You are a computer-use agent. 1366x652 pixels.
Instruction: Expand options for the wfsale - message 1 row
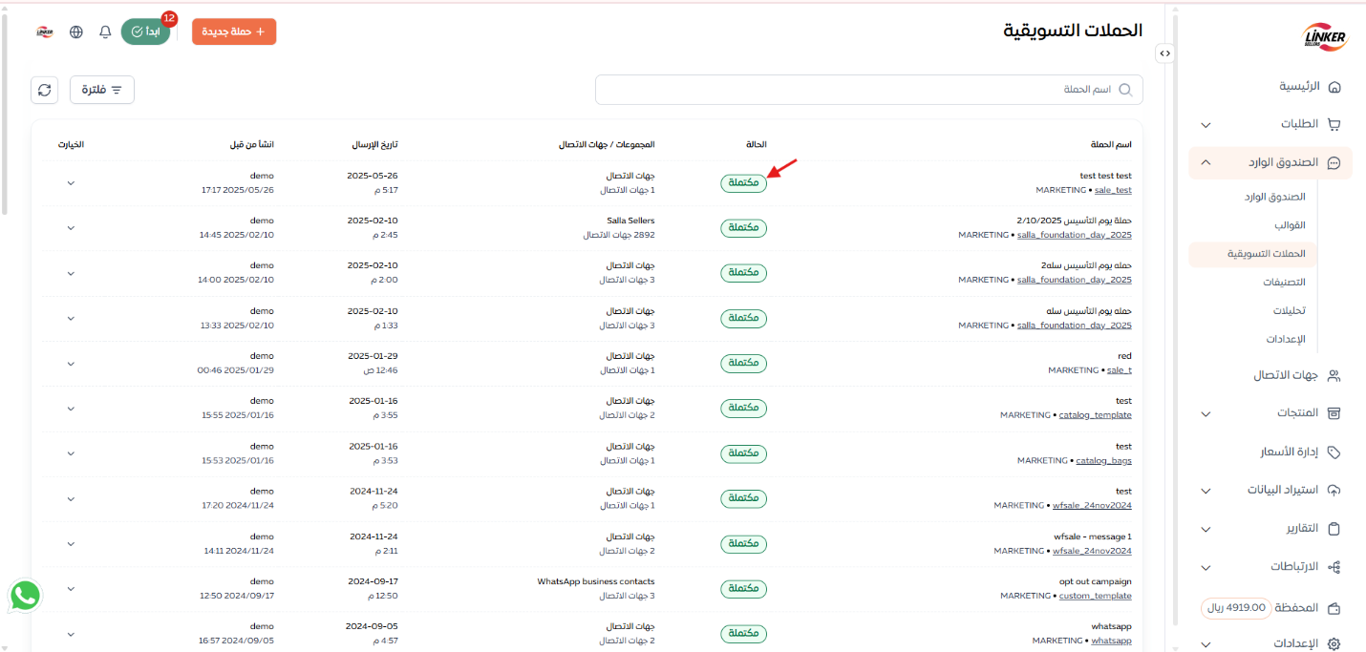pos(71,544)
